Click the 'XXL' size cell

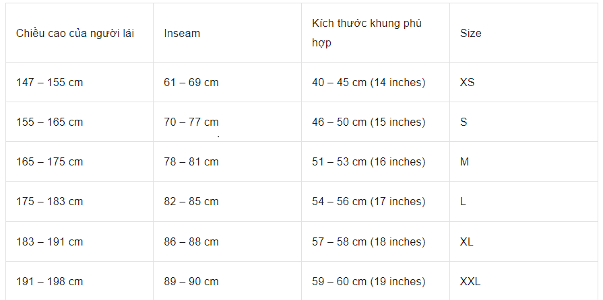470,281
